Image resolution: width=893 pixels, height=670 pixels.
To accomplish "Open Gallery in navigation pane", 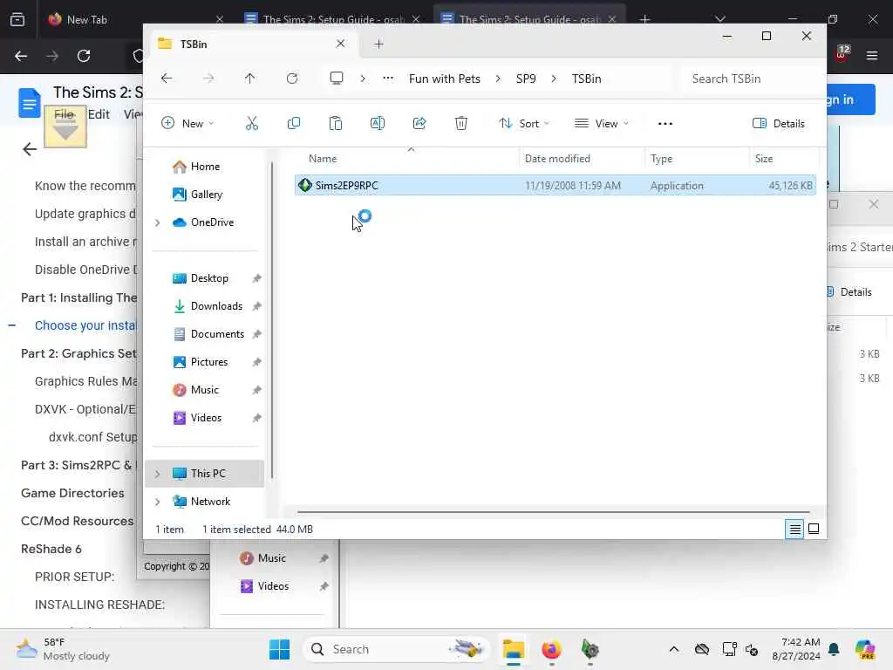I will tap(206, 195).
